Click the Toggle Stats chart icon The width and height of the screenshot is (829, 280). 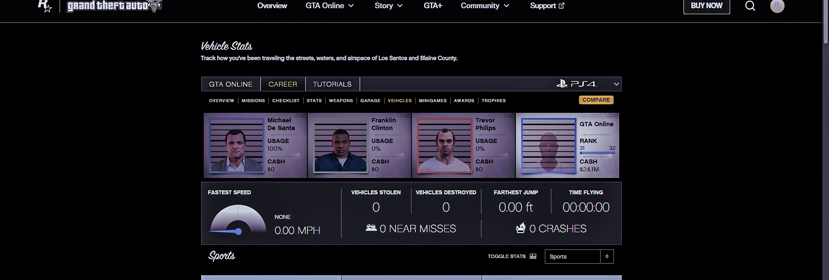tap(533, 256)
